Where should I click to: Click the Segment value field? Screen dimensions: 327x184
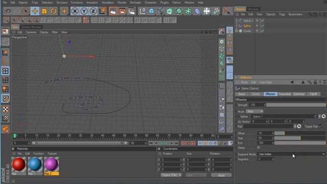tap(265, 159)
